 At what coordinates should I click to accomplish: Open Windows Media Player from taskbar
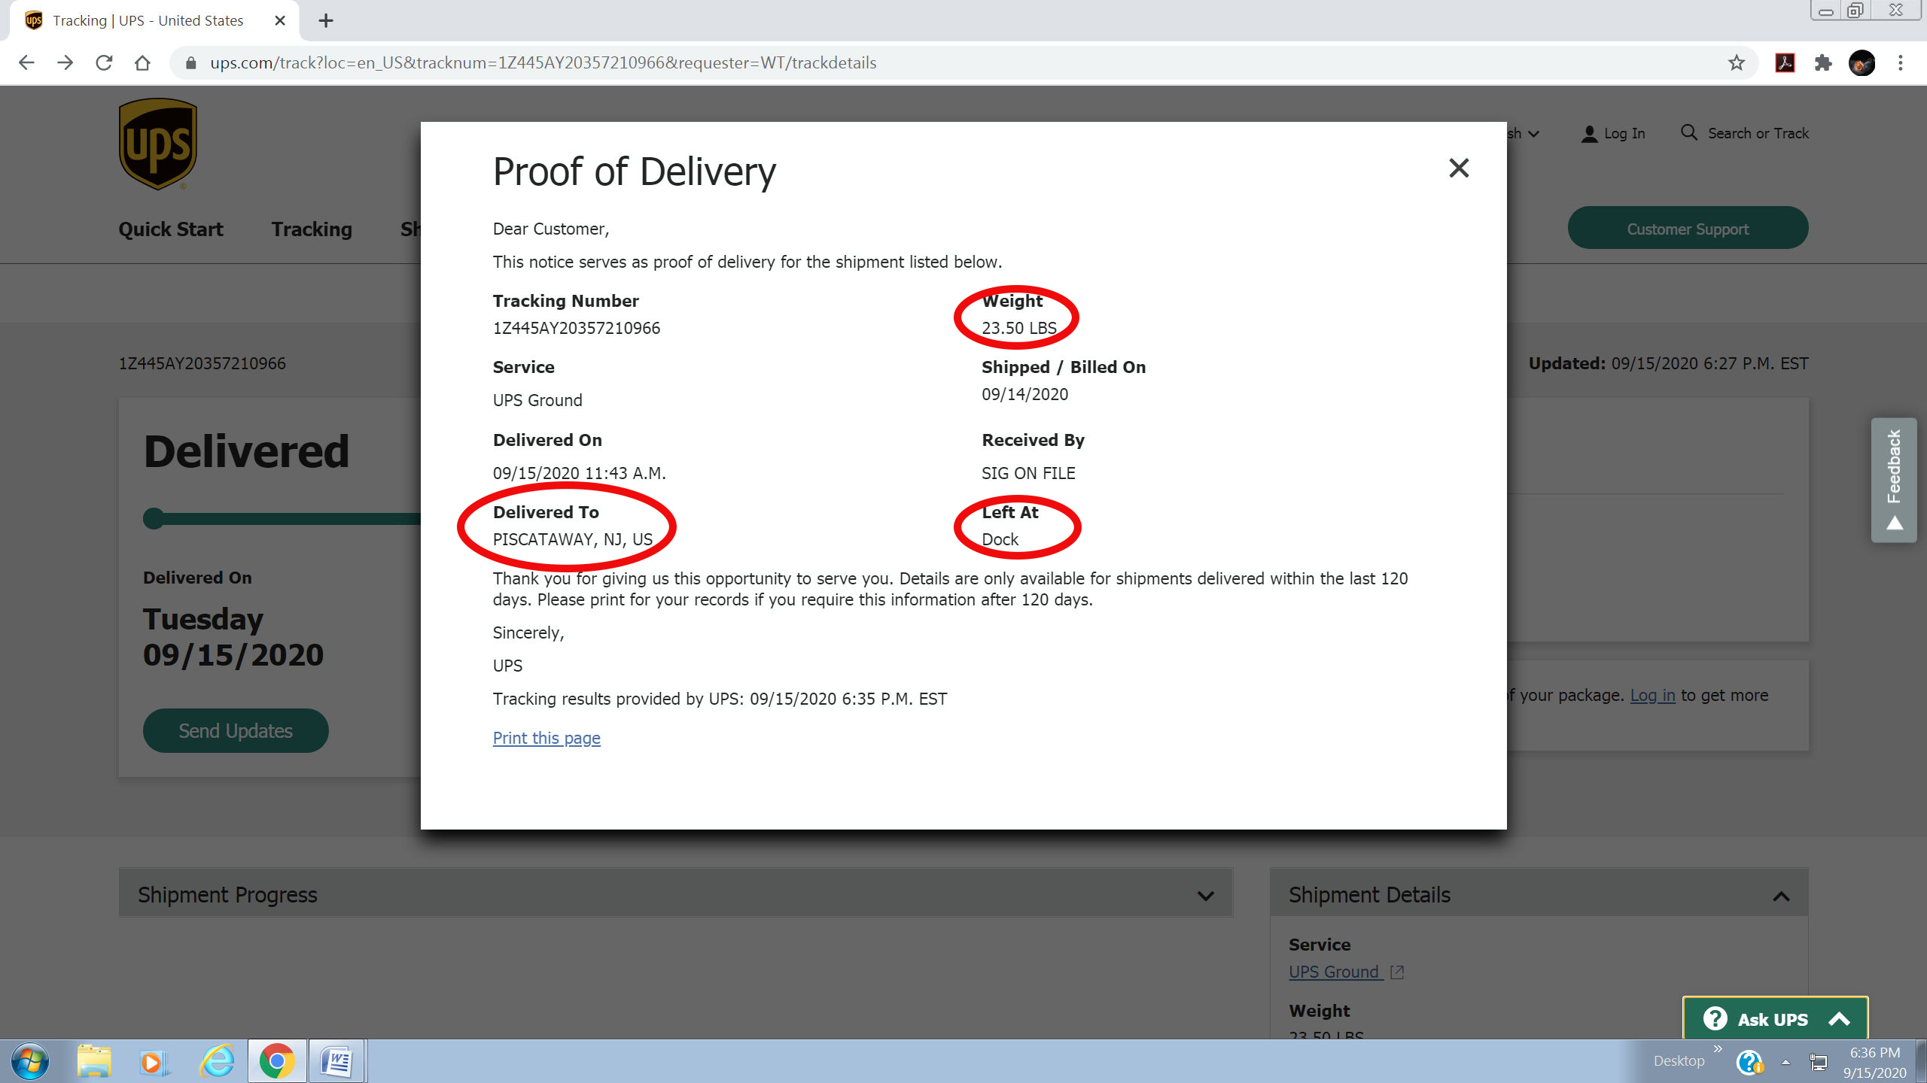pos(156,1061)
